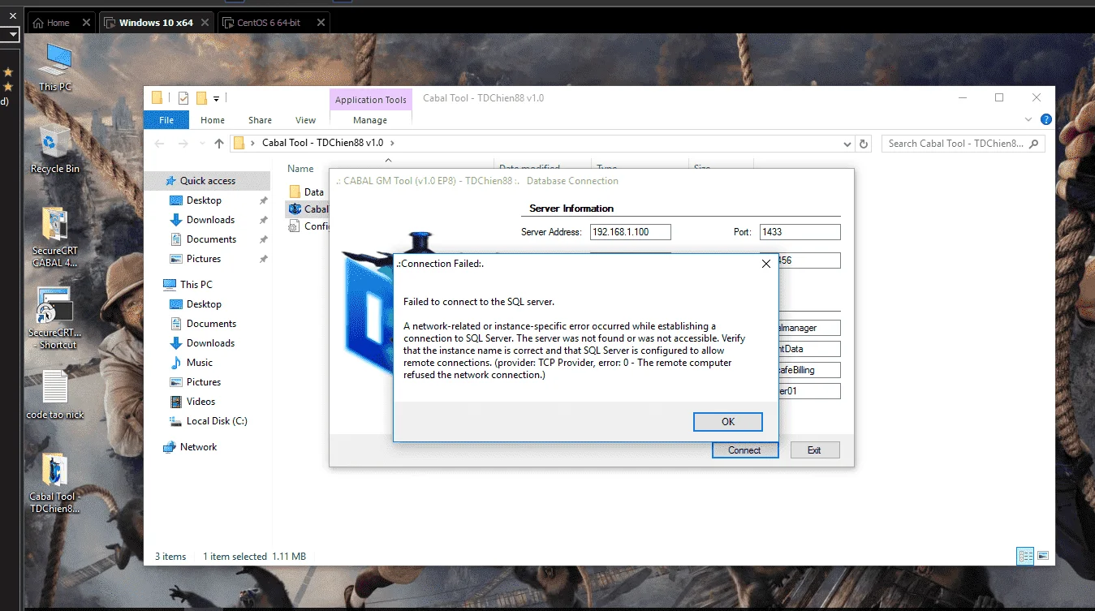The width and height of the screenshot is (1095, 611).
Task: Select Desktop under Quick access
Action: click(204, 200)
